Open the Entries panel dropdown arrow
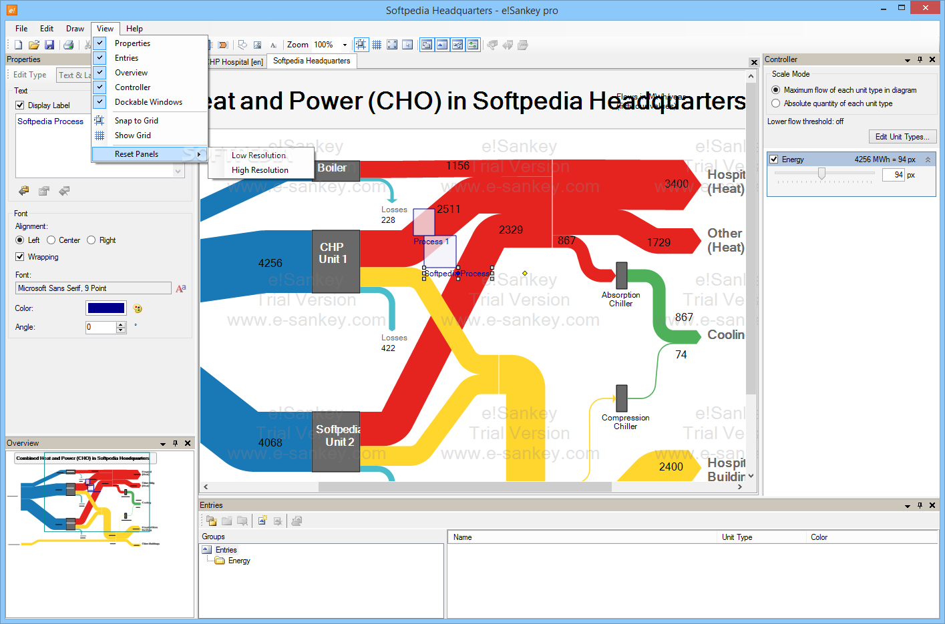This screenshot has width=945, height=624. 908,506
